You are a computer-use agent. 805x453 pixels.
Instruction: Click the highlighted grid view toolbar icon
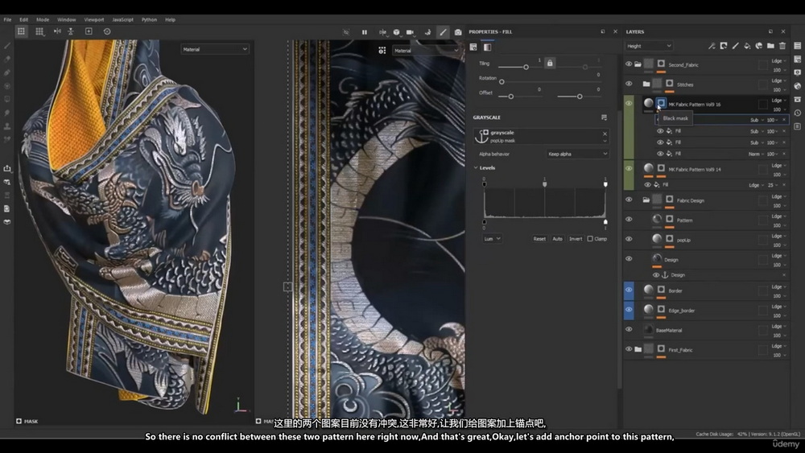(x=21, y=31)
